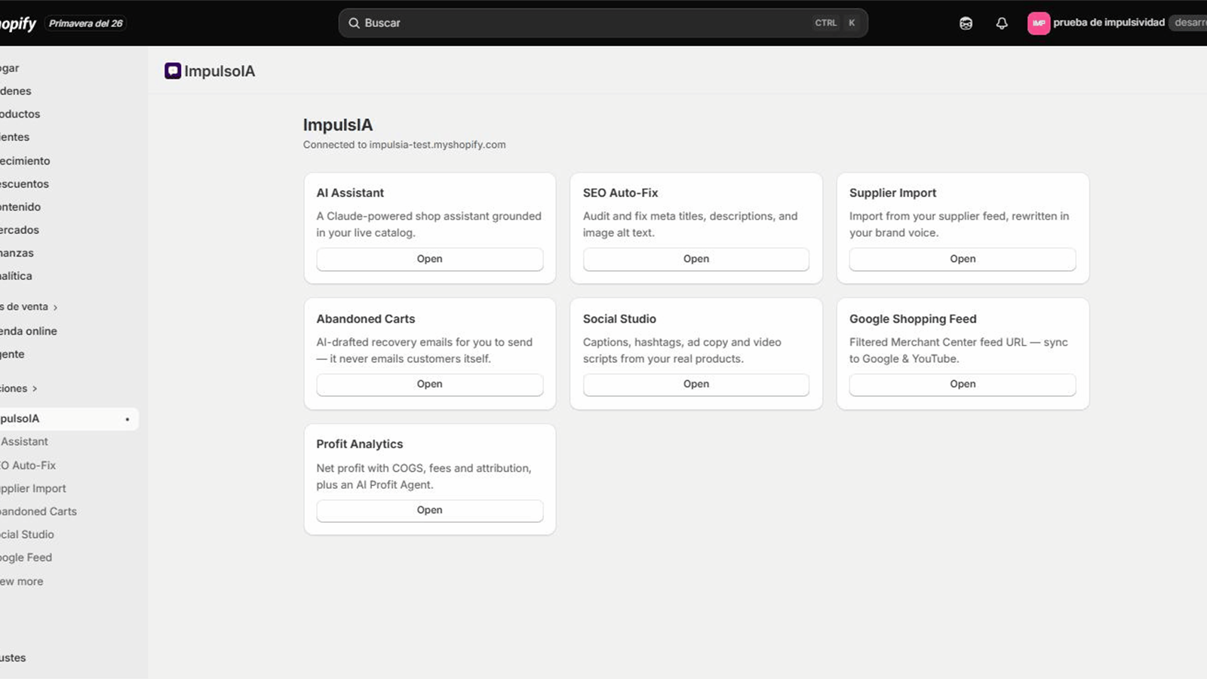The width and height of the screenshot is (1207, 679).
Task: Click Open under Abandoned Carts
Action: (x=429, y=384)
